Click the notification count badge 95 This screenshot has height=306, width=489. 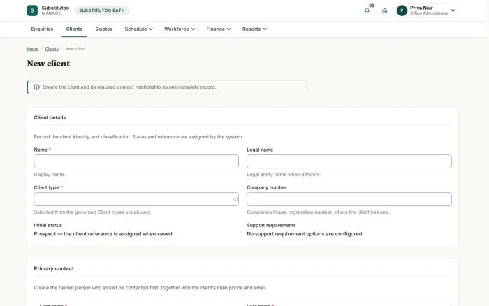point(372,6)
